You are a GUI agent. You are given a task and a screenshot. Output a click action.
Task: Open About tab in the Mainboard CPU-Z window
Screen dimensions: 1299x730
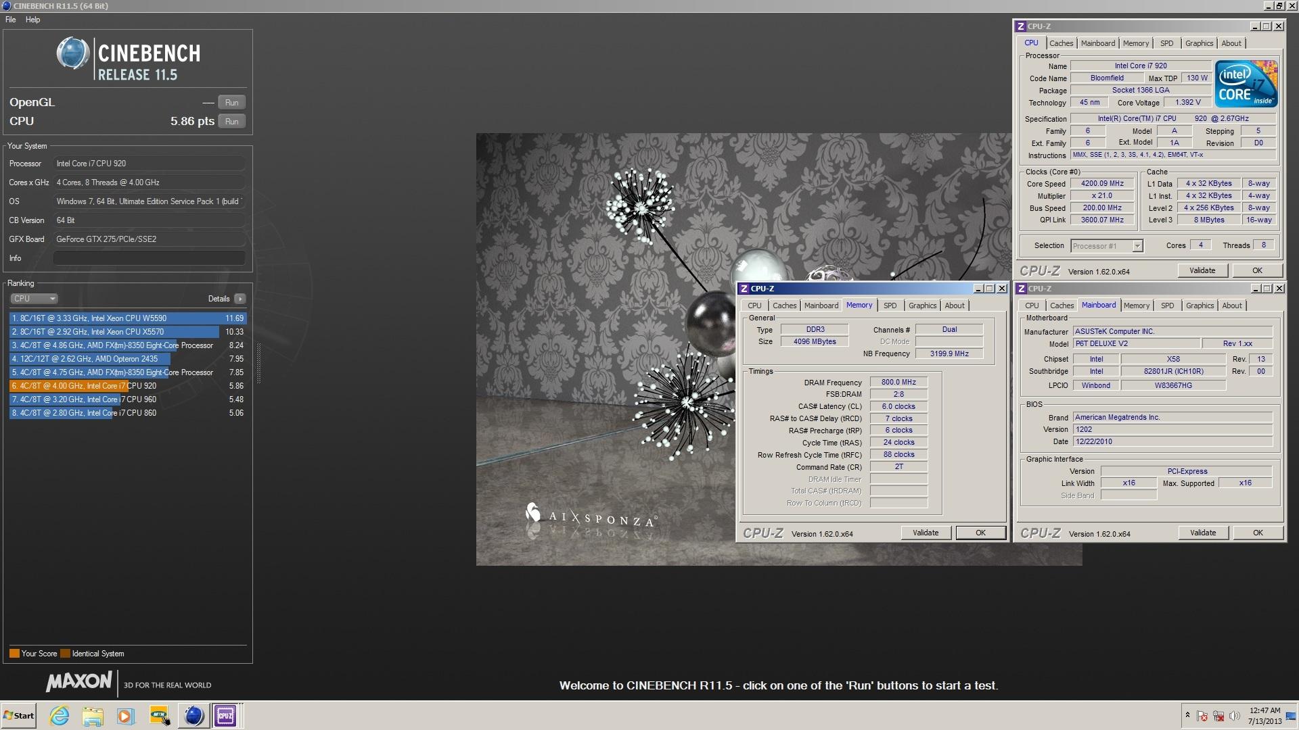coord(1231,306)
